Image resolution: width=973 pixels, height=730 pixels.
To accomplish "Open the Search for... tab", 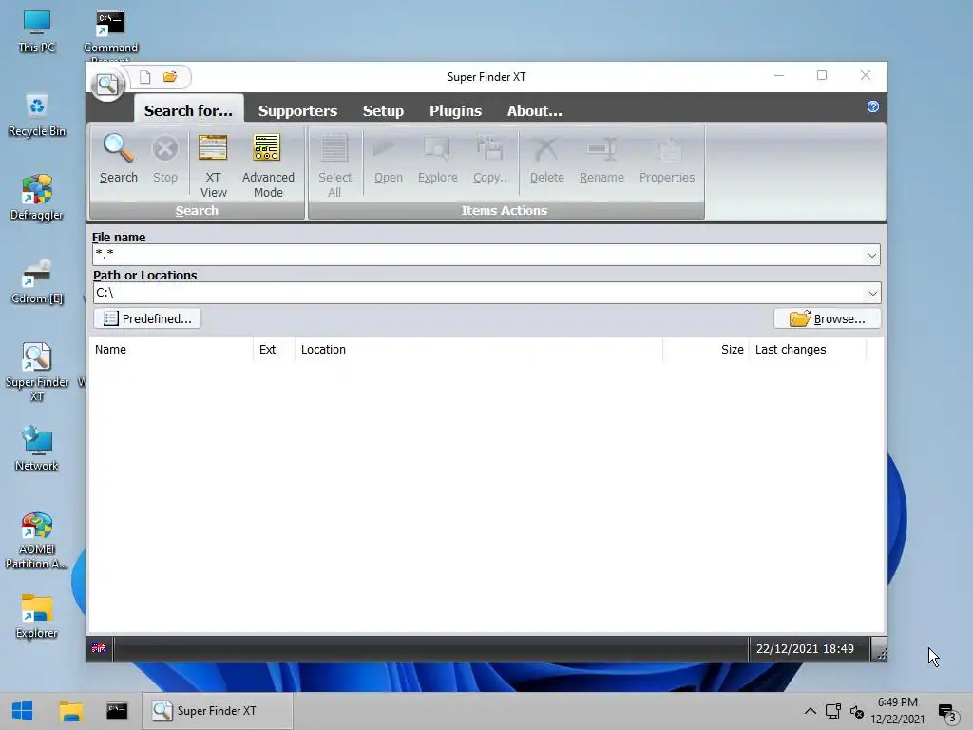I will tap(189, 110).
